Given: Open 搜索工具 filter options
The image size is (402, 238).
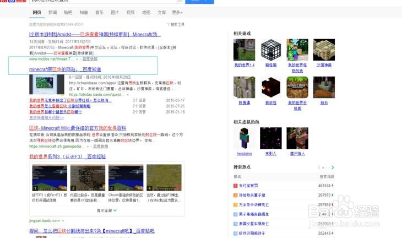Looking at the screenshot, I should click(176, 24).
